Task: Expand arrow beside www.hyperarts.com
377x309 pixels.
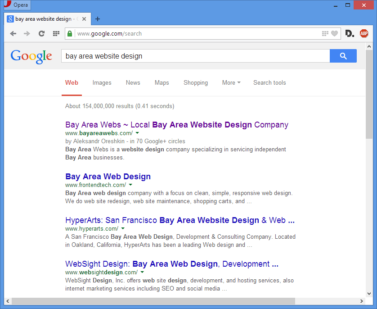Action: coord(123,228)
